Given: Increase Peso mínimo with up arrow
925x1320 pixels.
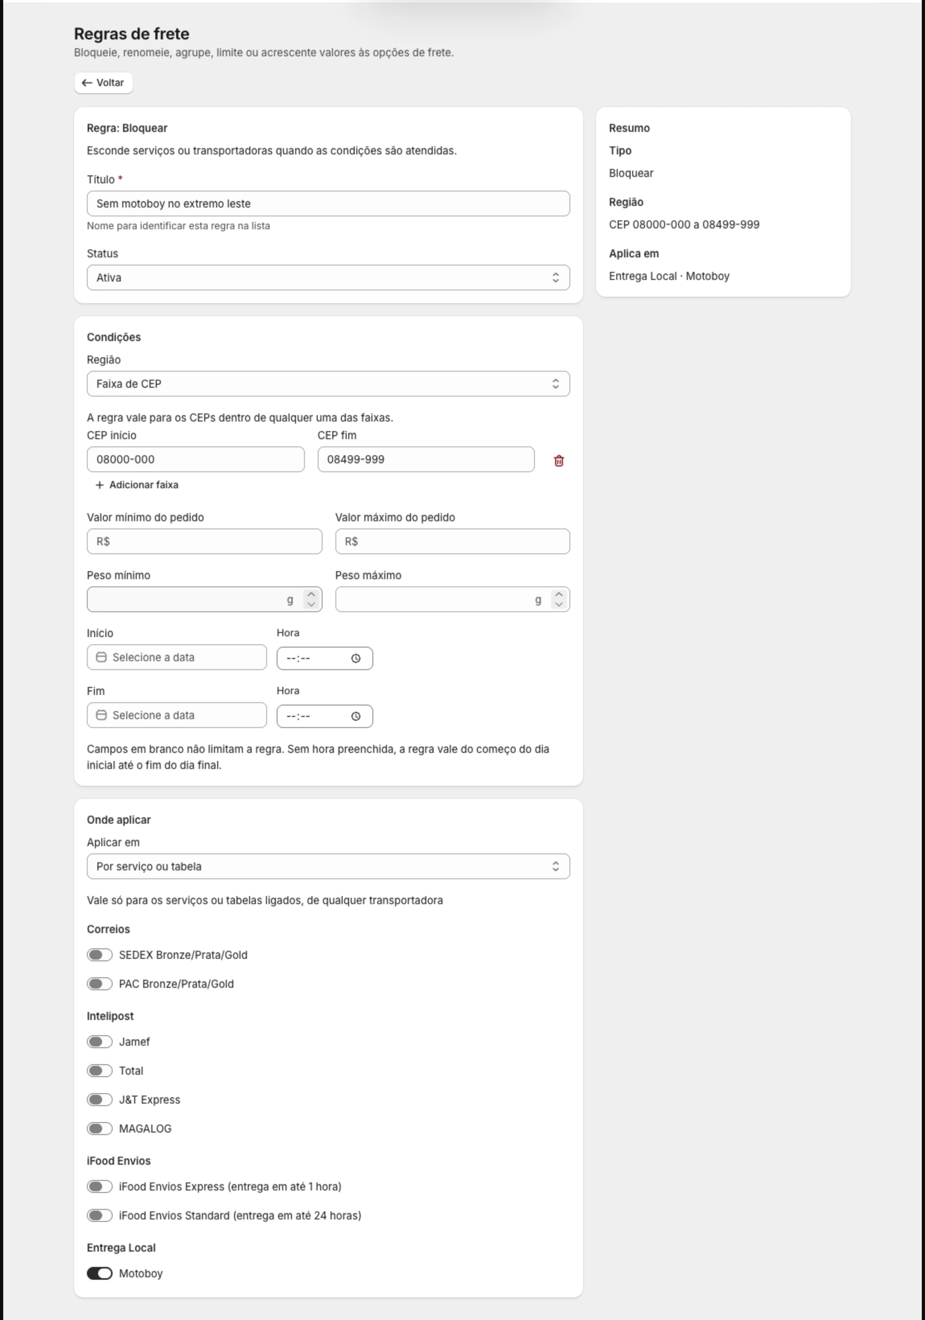Looking at the screenshot, I should click(x=311, y=594).
